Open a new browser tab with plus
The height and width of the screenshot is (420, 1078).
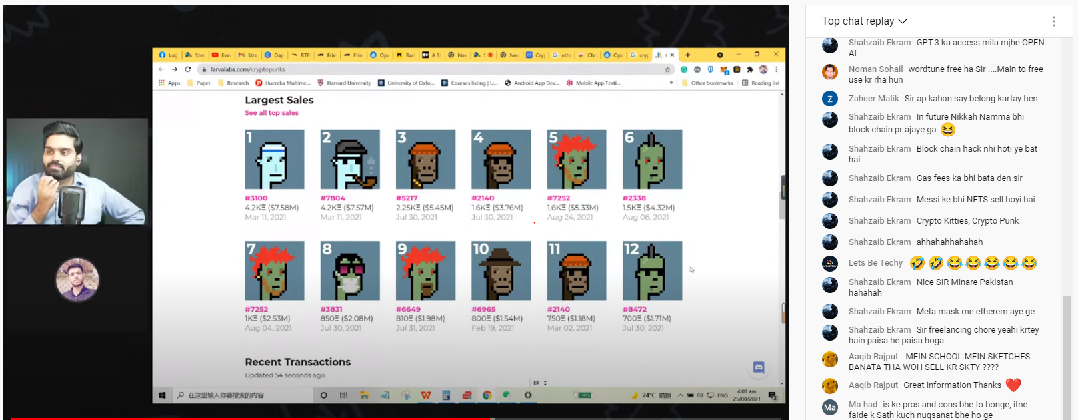coord(688,55)
